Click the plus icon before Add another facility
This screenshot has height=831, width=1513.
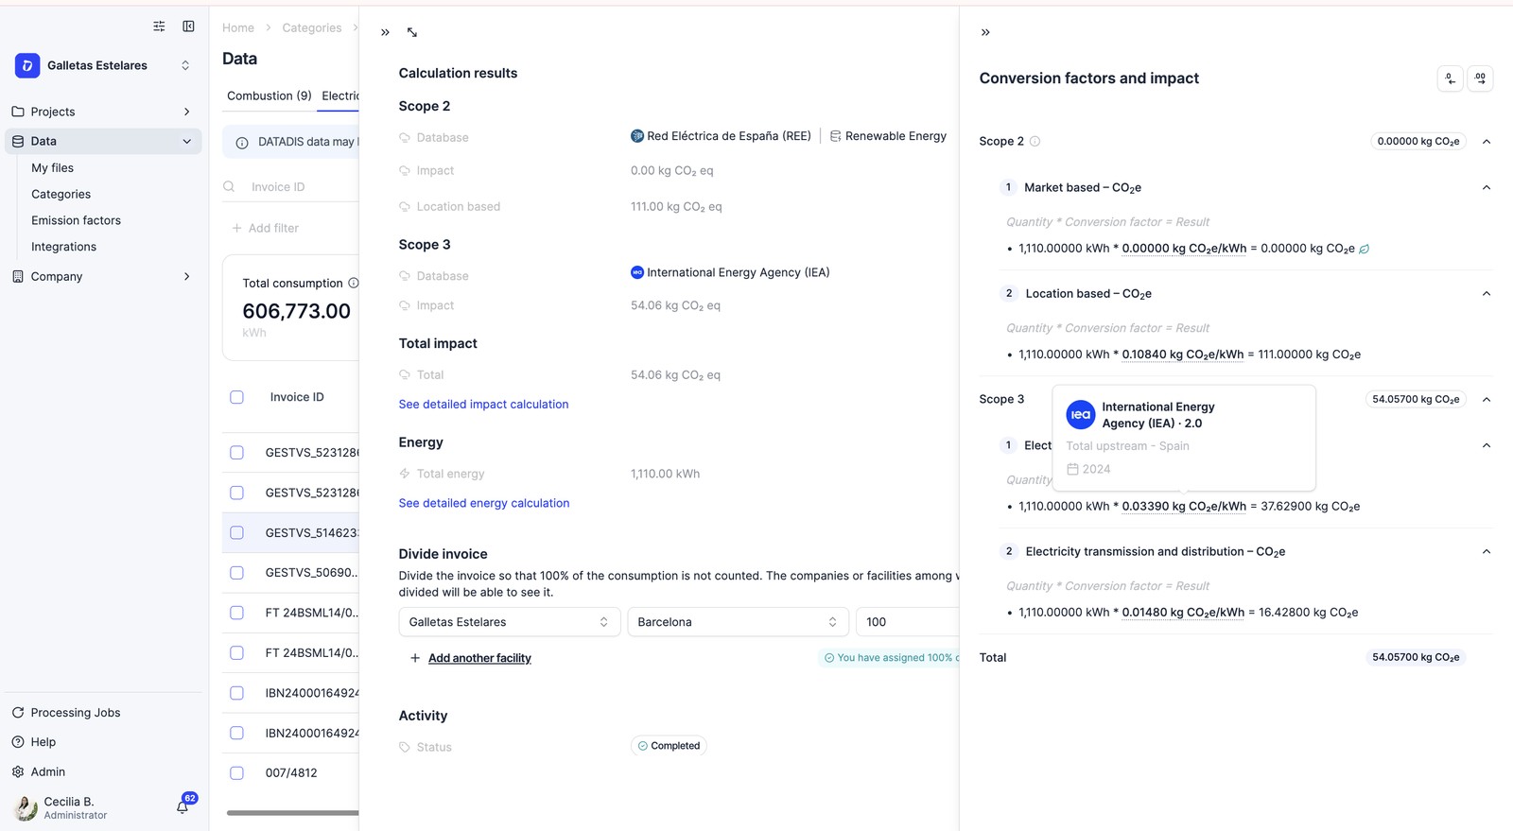[x=415, y=658]
